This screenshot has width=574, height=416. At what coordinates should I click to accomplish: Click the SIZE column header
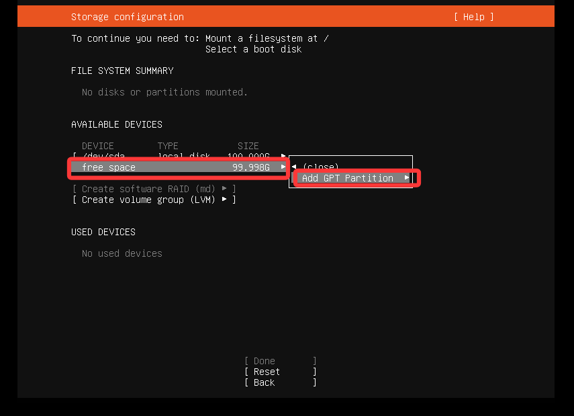click(248, 146)
